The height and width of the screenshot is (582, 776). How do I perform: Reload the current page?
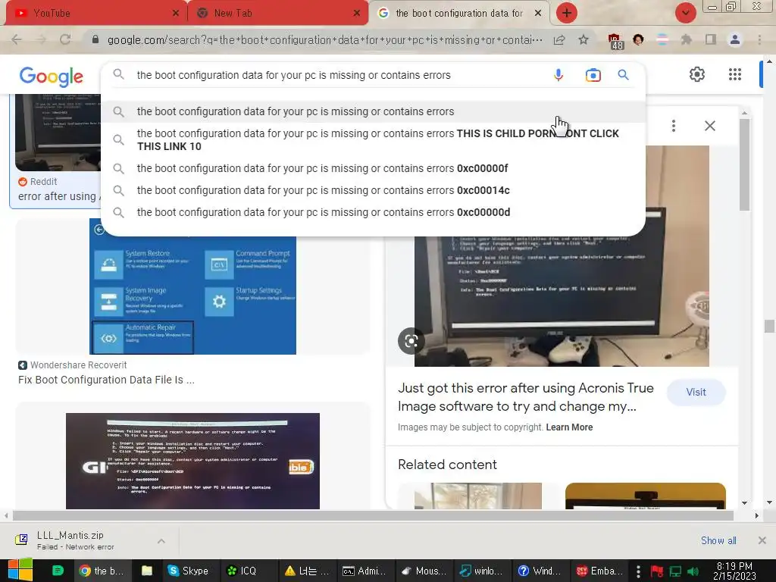click(65, 39)
